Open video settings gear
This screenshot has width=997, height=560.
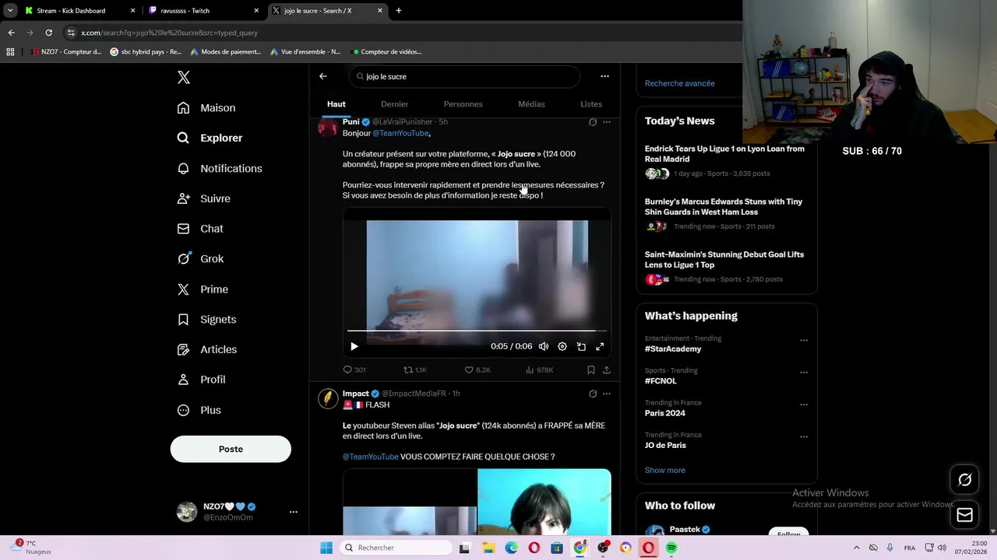click(562, 347)
